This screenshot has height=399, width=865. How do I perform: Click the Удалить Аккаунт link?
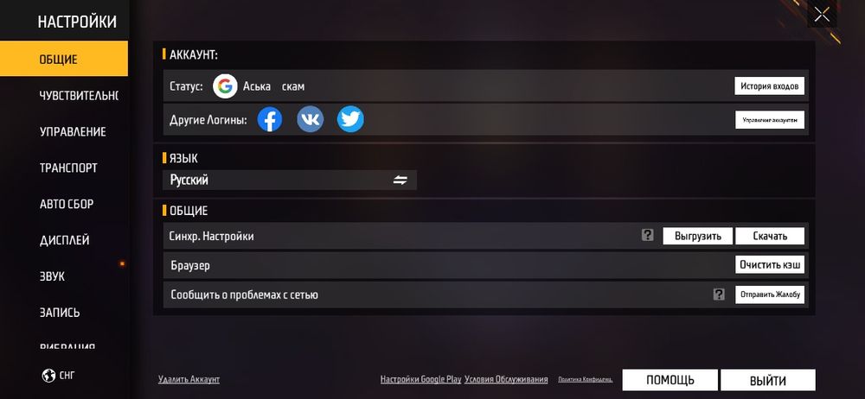189,379
